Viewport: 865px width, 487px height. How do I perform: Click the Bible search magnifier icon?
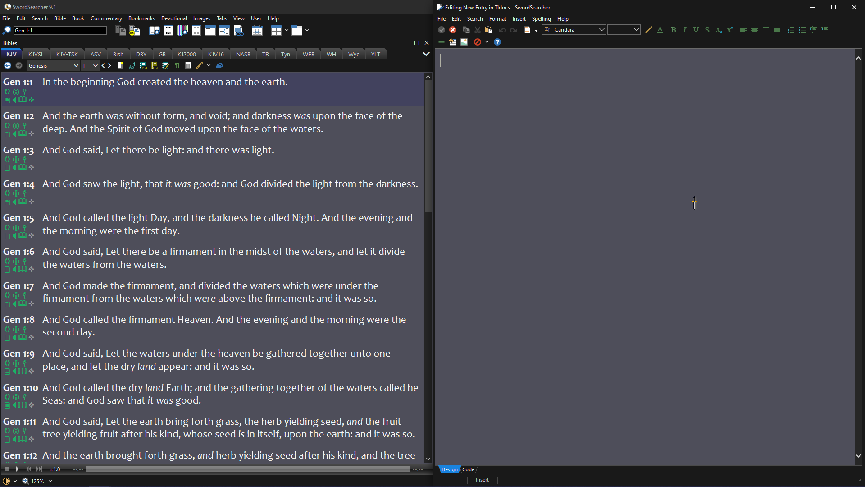(7, 30)
